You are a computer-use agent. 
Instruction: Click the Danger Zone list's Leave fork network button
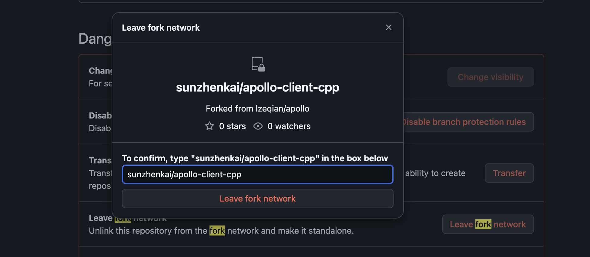point(488,224)
